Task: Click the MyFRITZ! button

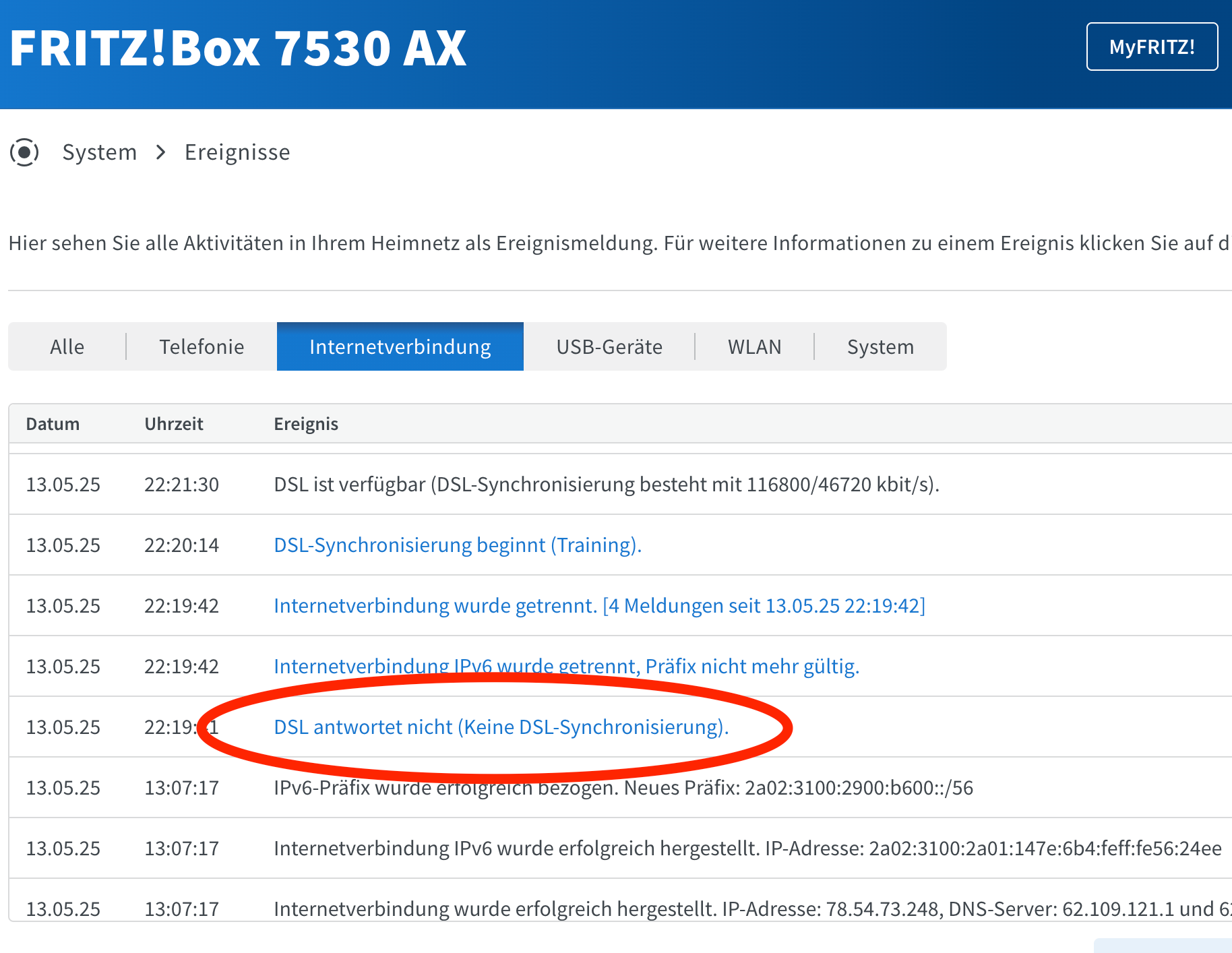Action: (x=1152, y=47)
